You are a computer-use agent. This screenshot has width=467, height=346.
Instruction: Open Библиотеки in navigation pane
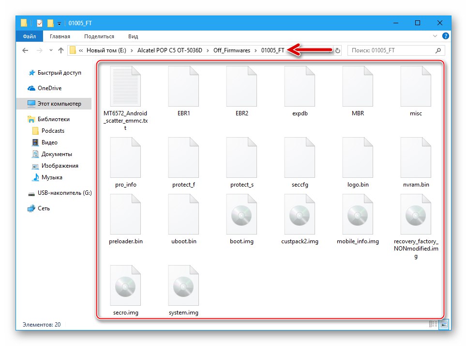(49, 119)
